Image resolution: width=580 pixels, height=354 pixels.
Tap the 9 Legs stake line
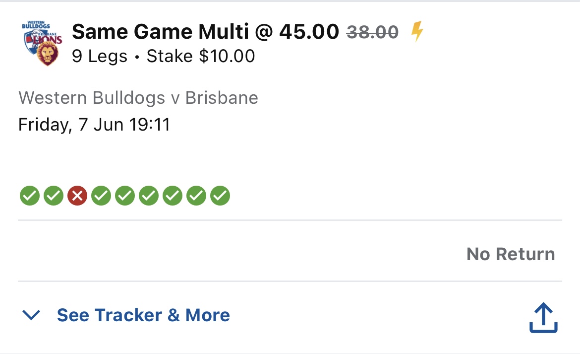pyautogui.click(x=164, y=56)
